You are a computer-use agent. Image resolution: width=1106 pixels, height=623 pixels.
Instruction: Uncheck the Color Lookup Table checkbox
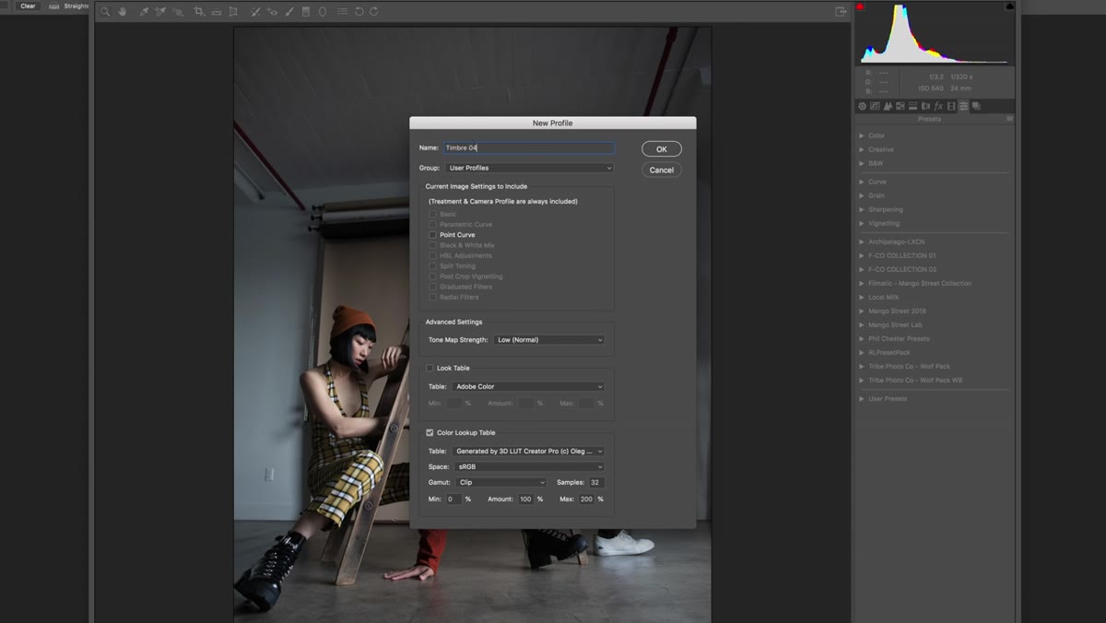[429, 432]
